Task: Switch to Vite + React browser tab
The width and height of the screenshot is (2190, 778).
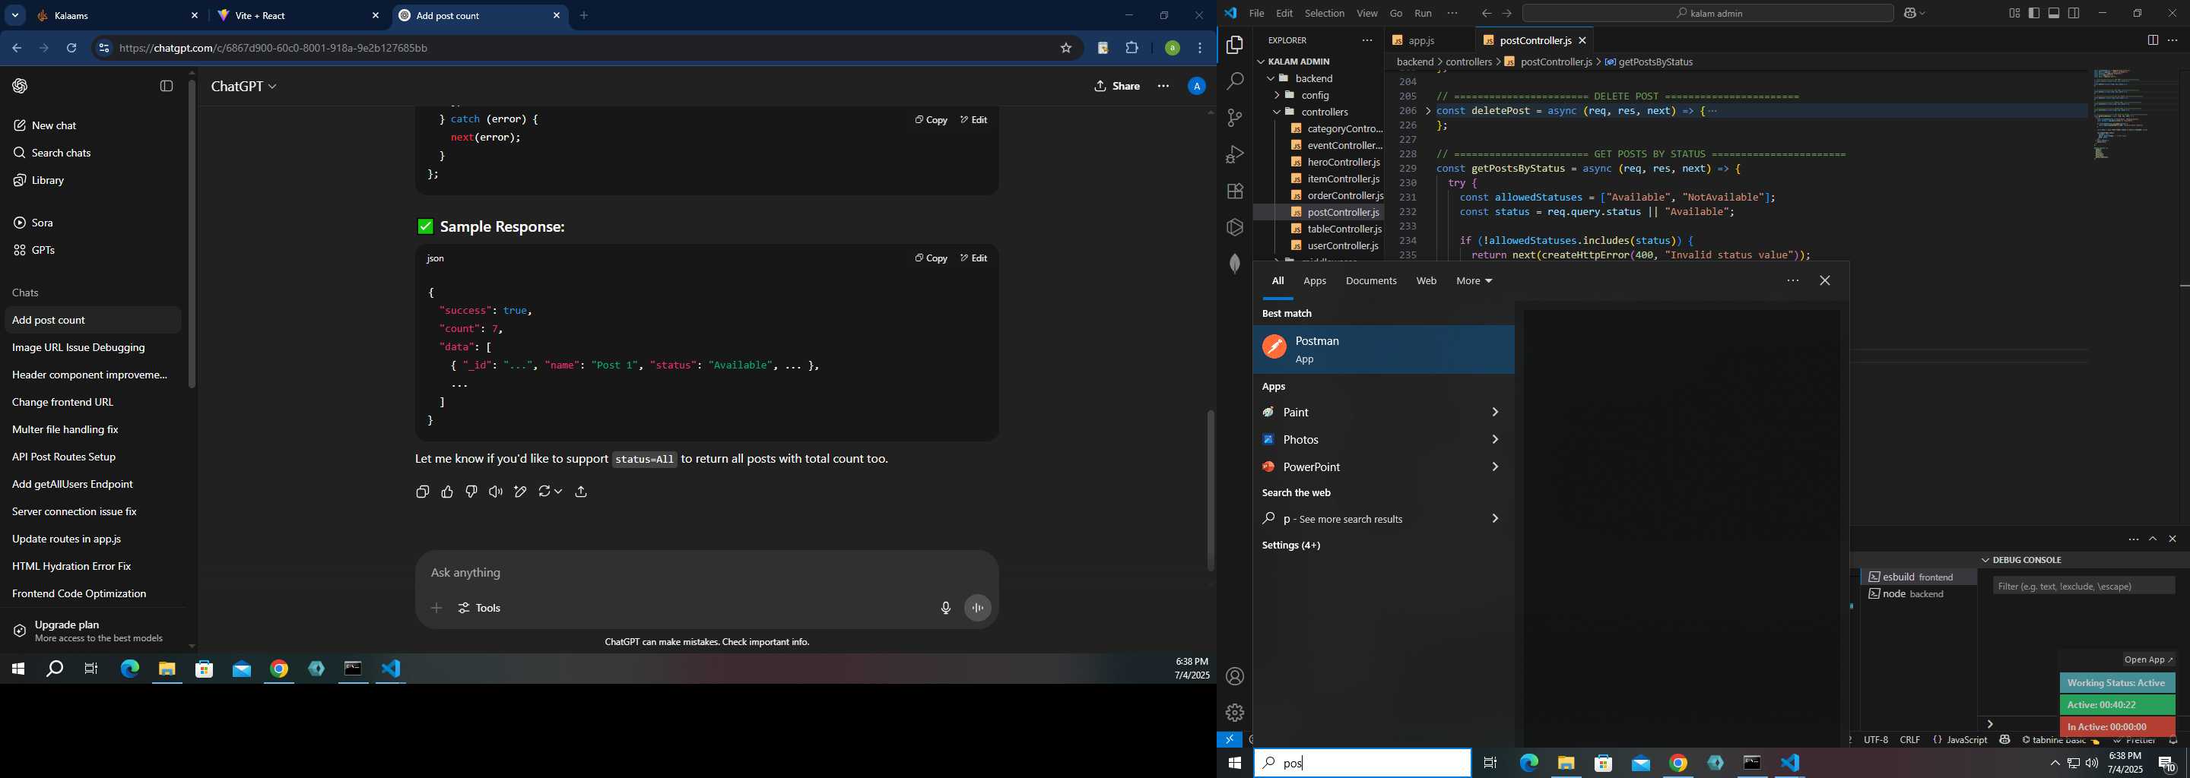Action: 297,16
